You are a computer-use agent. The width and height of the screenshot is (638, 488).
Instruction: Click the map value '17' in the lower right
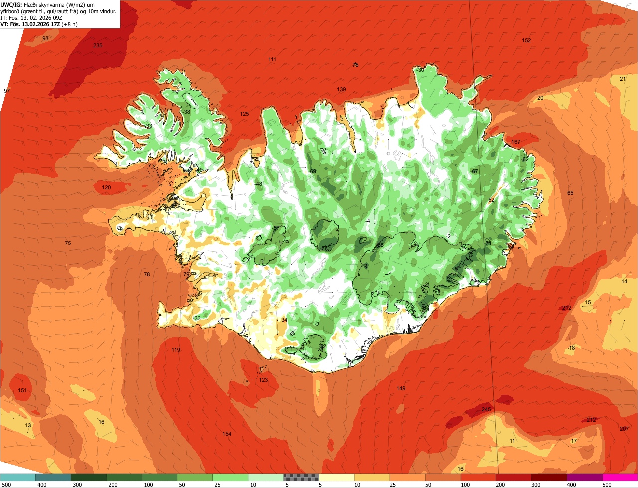[x=574, y=441]
